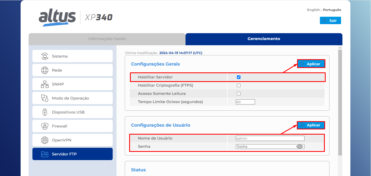Click the Sistema gear icon

[x=45, y=56]
